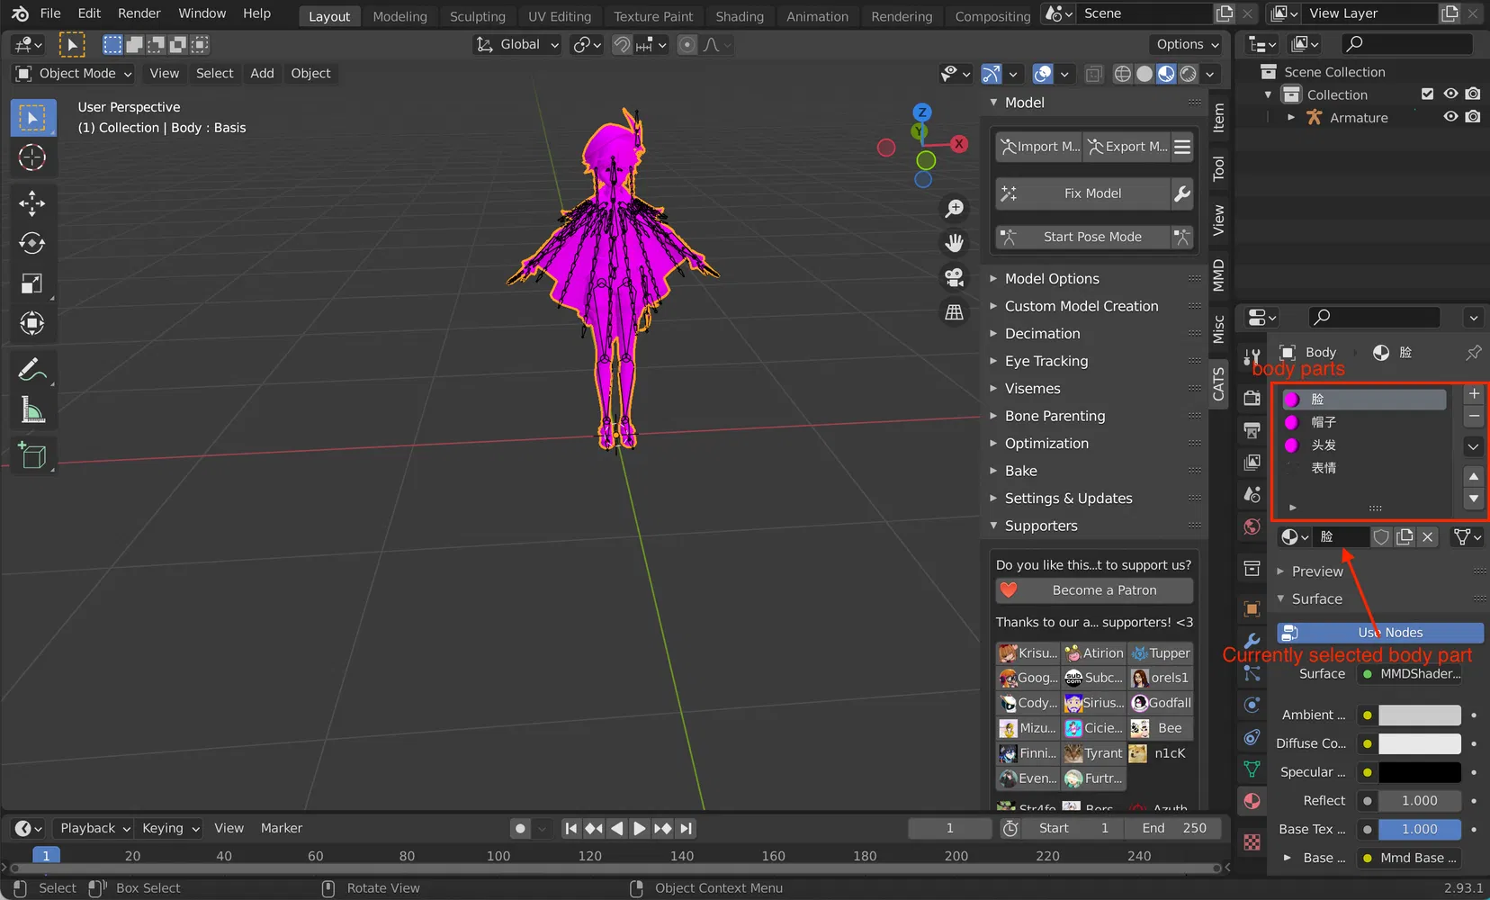Click the Specular color swatch
Image resolution: width=1490 pixels, height=900 pixels.
point(1419,772)
